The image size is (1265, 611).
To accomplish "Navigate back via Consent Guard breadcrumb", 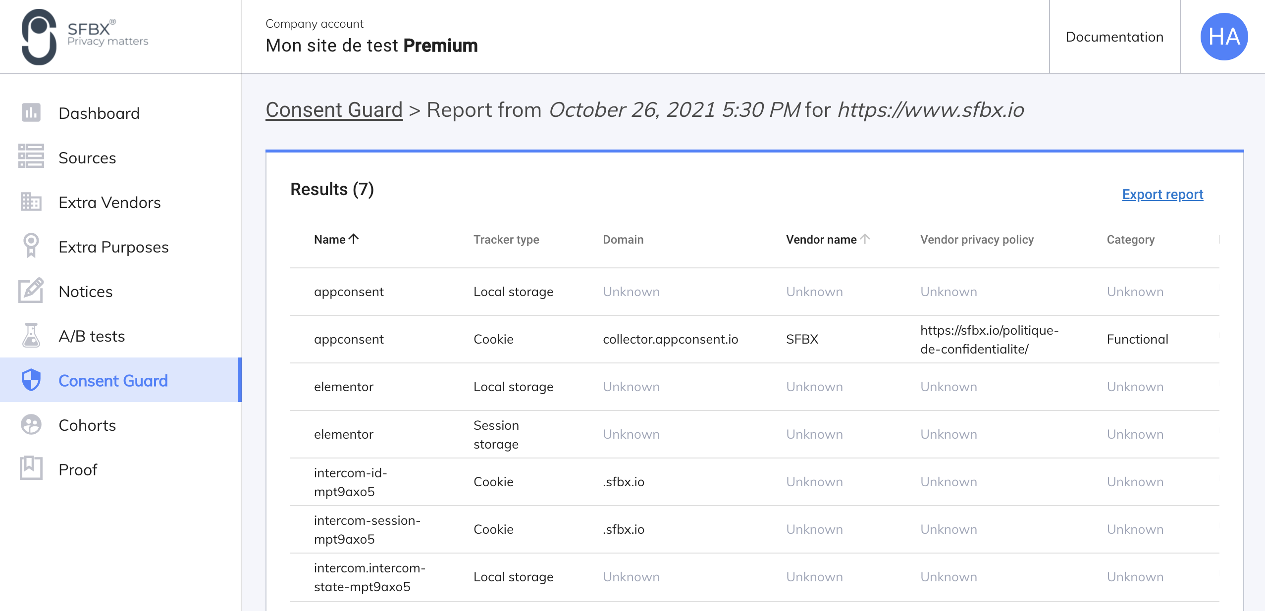I will coord(333,109).
